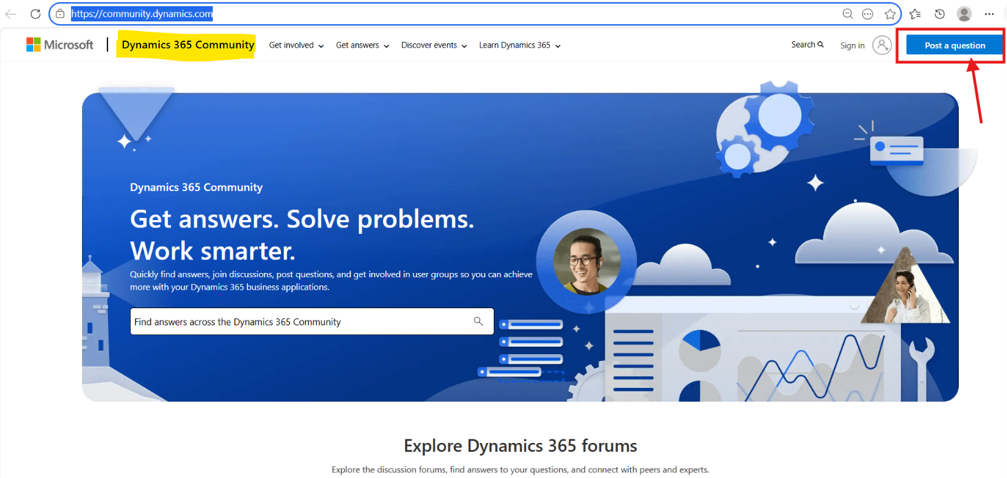Add page to favorites star icon
The width and height of the screenshot is (1007, 478).
[x=890, y=14]
